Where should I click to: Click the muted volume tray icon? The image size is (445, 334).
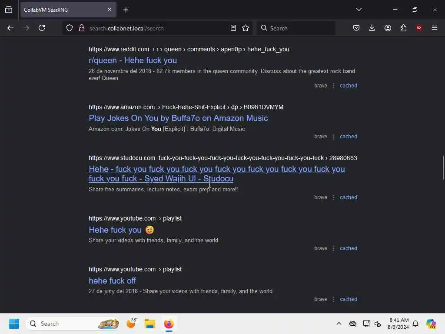pyautogui.click(x=378, y=324)
